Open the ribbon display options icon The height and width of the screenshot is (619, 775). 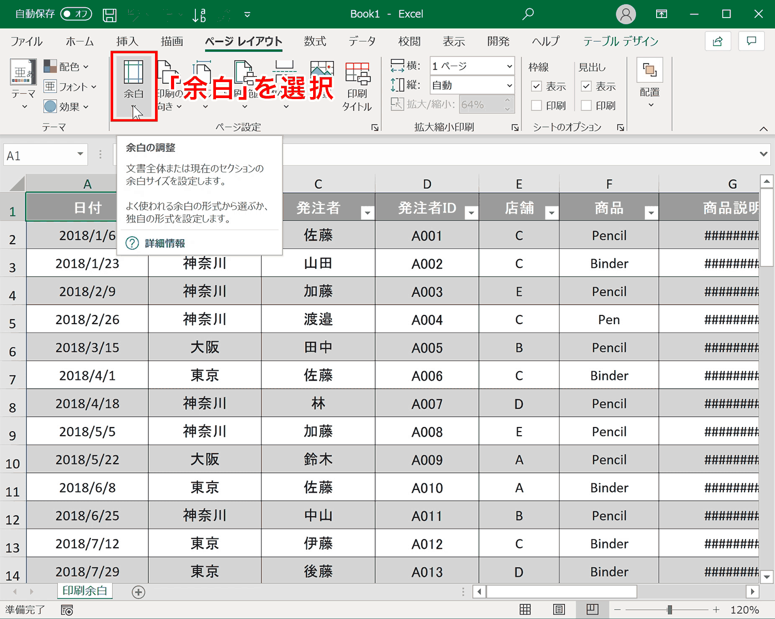pyautogui.click(x=661, y=14)
